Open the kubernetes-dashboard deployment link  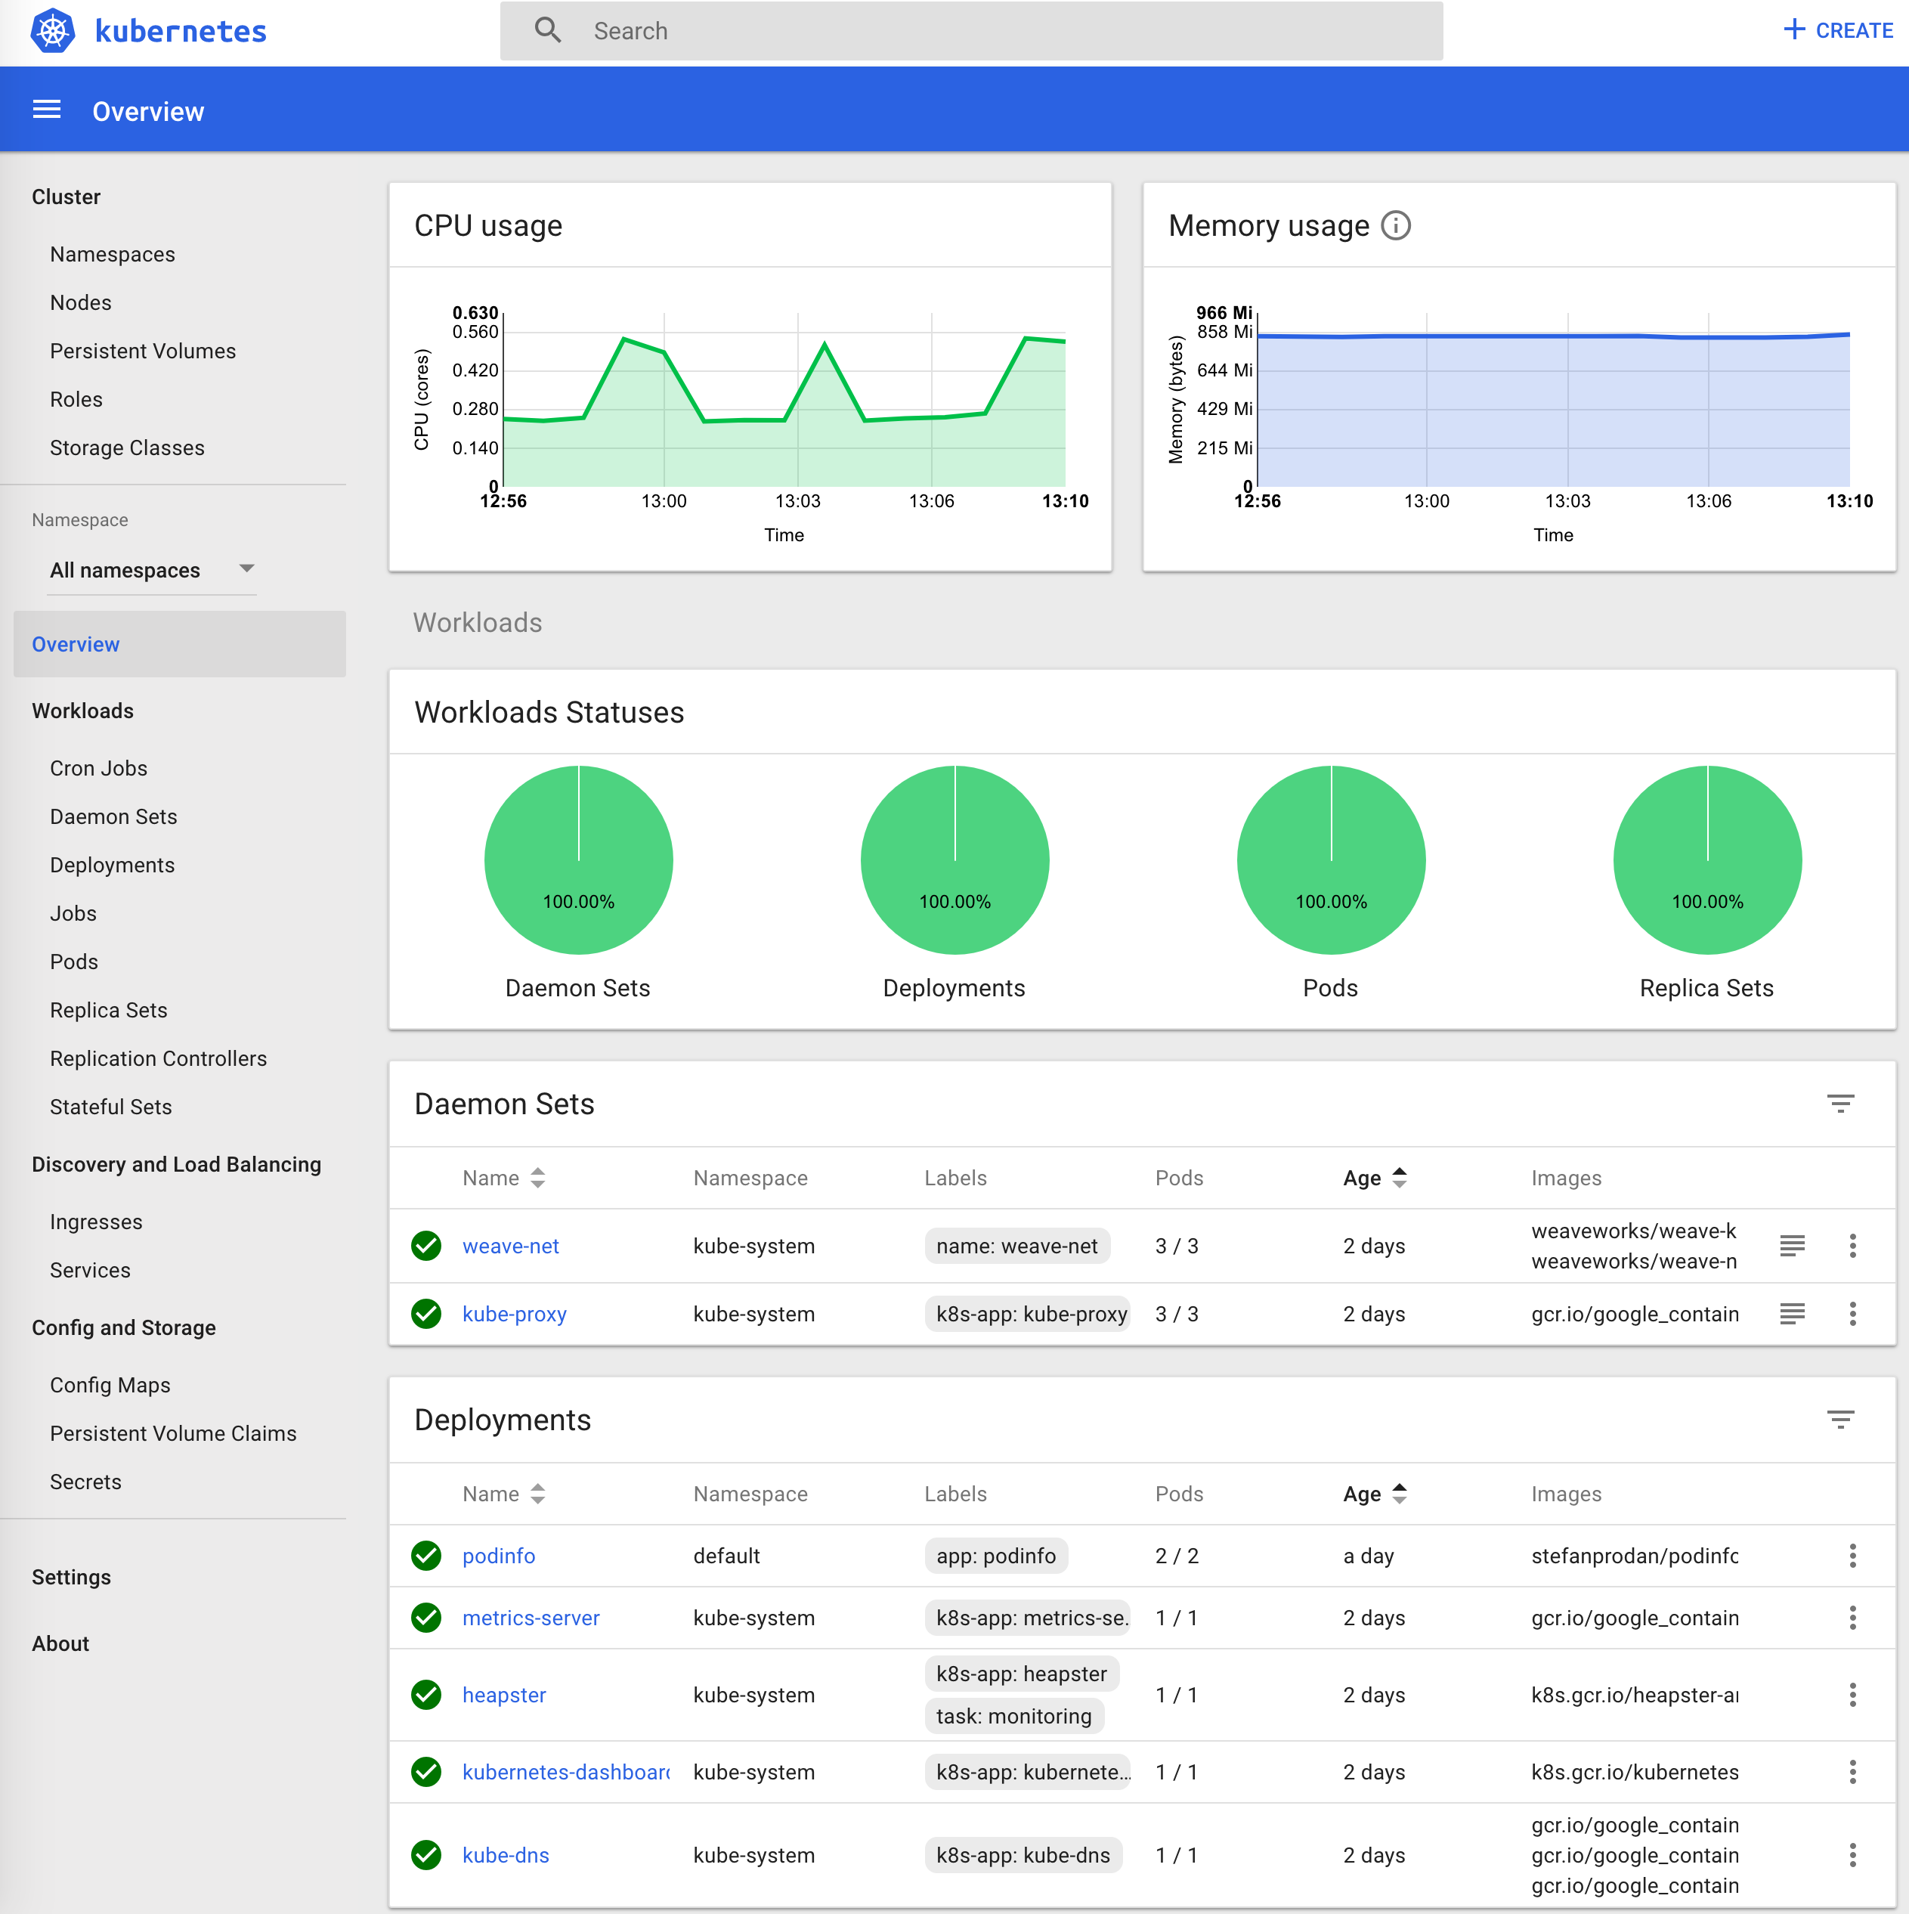565,1773
